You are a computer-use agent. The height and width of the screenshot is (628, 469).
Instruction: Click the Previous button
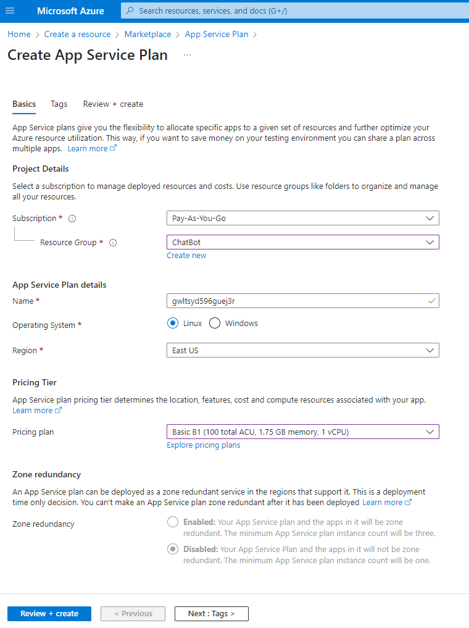133,614
